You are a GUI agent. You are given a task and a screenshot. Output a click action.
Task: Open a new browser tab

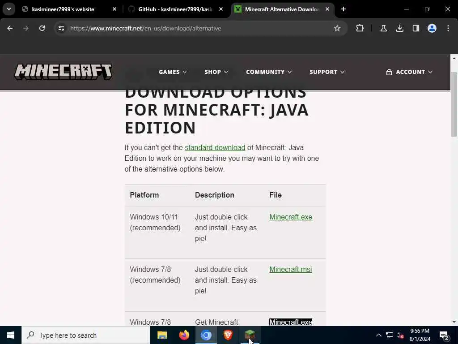point(343,9)
